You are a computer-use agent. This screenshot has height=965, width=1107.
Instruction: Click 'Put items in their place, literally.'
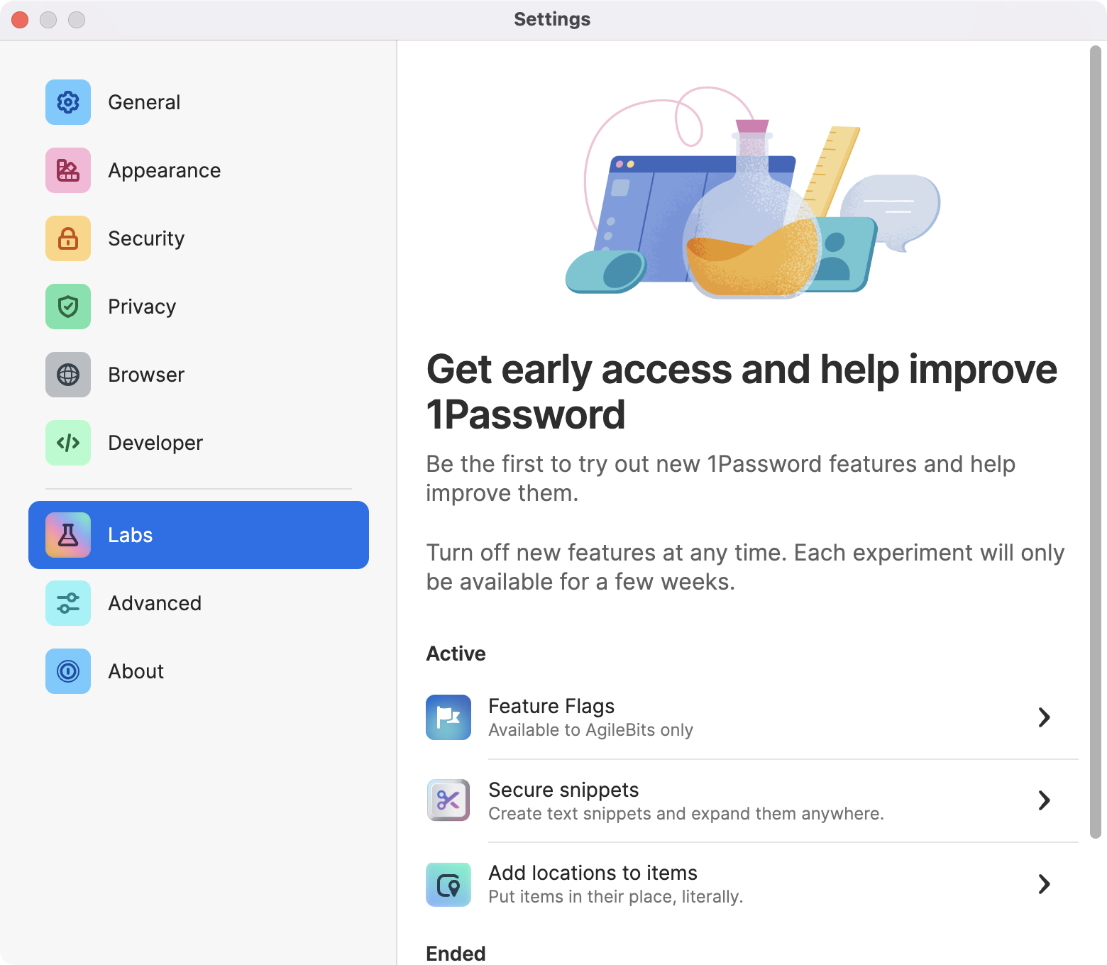[x=616, y=897]
